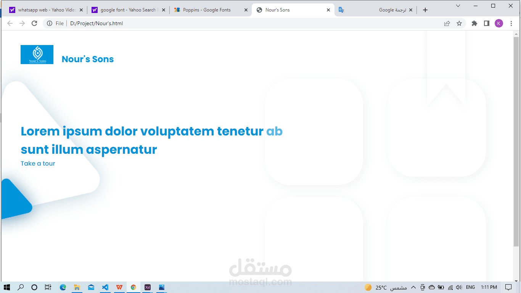Screen dimensions: 521x293
Task: Open the Chrome three-dot menu
Action: pos(511,23)
